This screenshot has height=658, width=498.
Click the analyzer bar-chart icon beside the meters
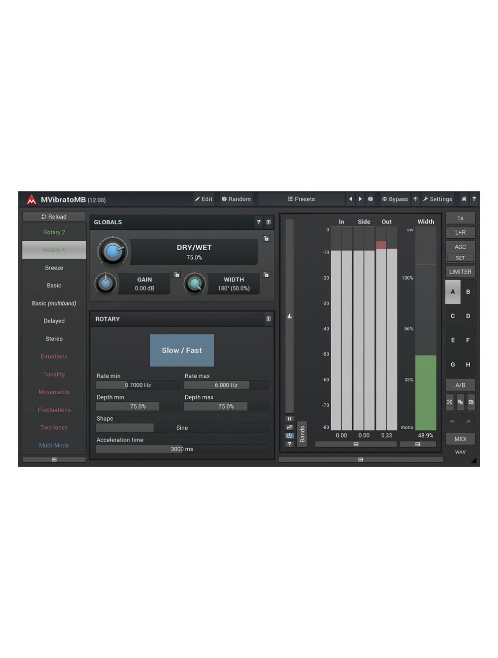[x=289, y=316]
